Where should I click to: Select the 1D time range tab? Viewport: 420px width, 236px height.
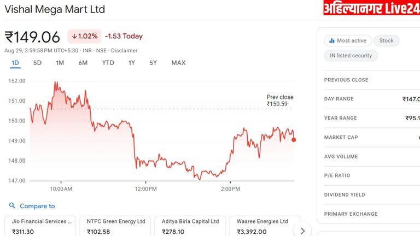[x=15, y=63]
